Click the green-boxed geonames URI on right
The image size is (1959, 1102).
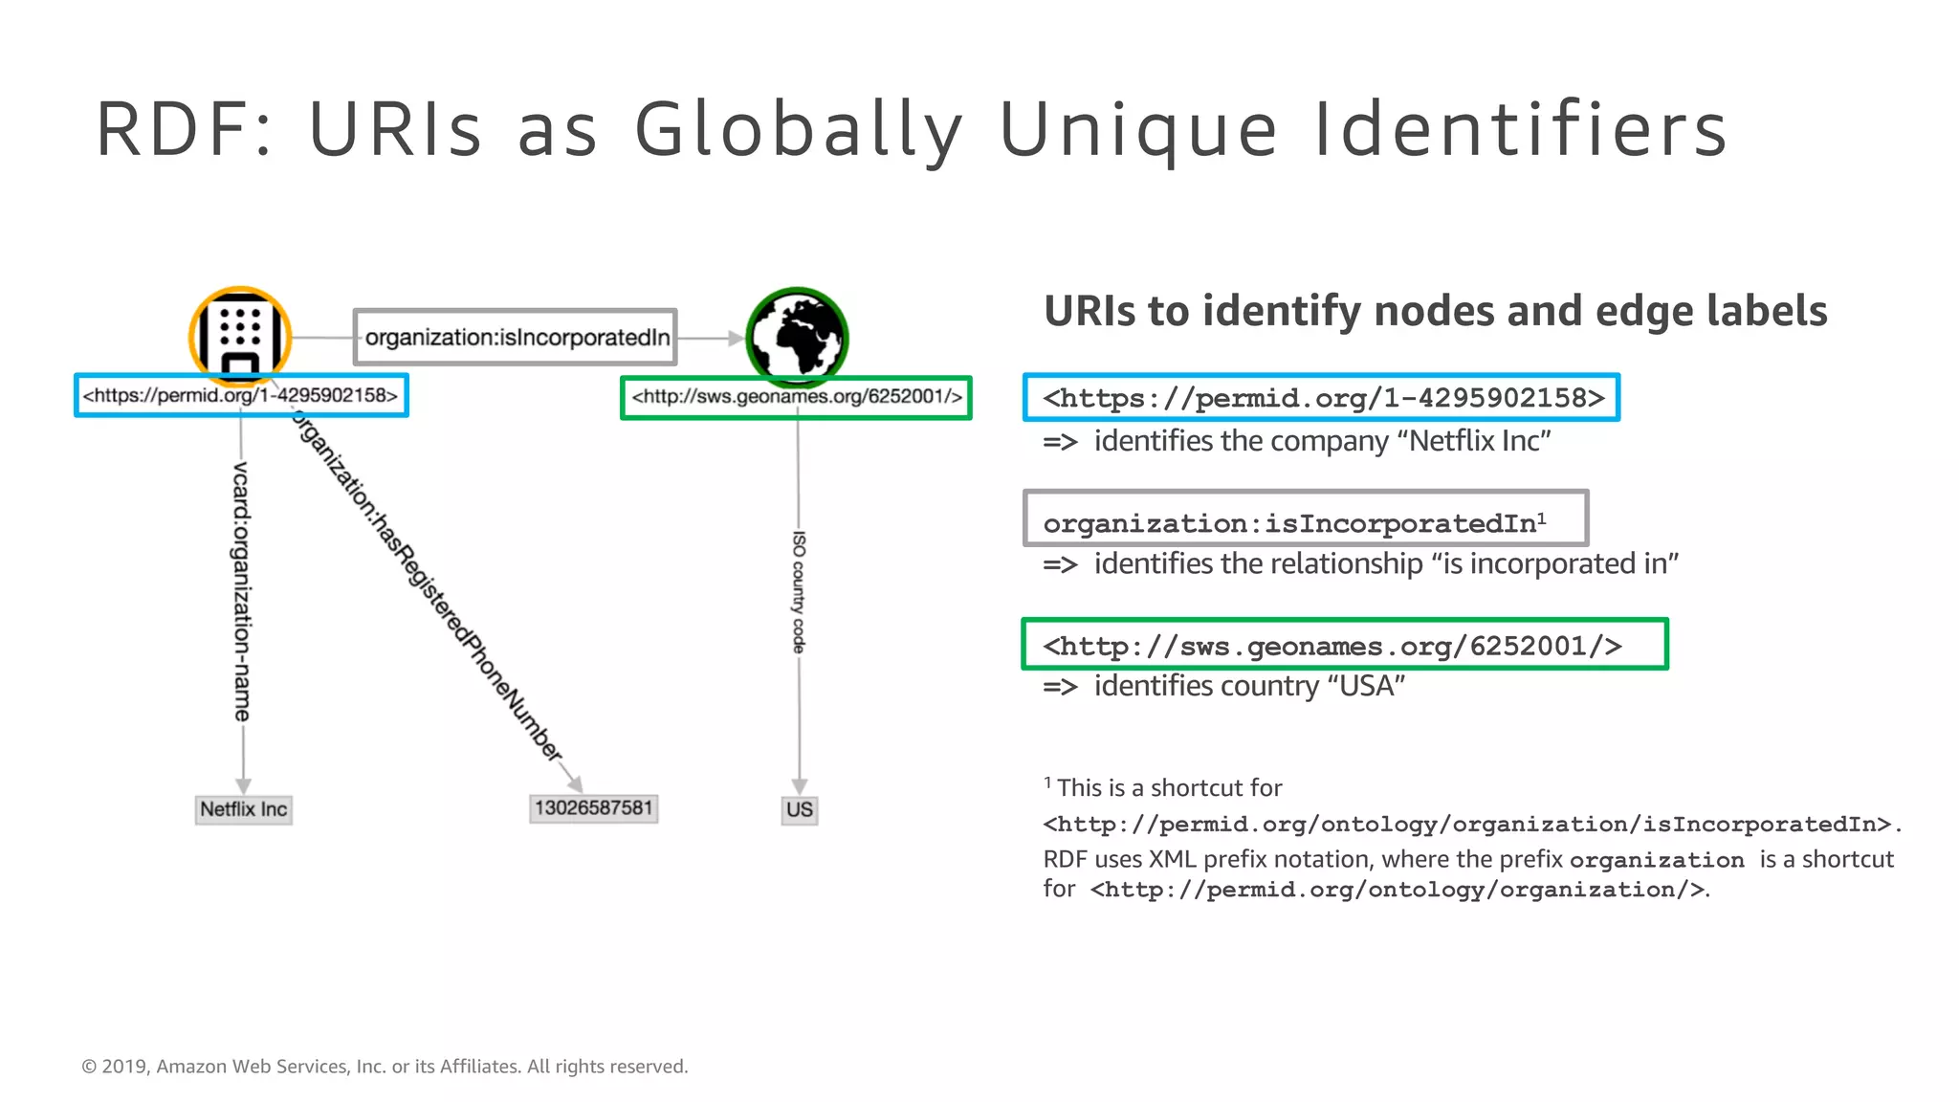[1345, 645]
